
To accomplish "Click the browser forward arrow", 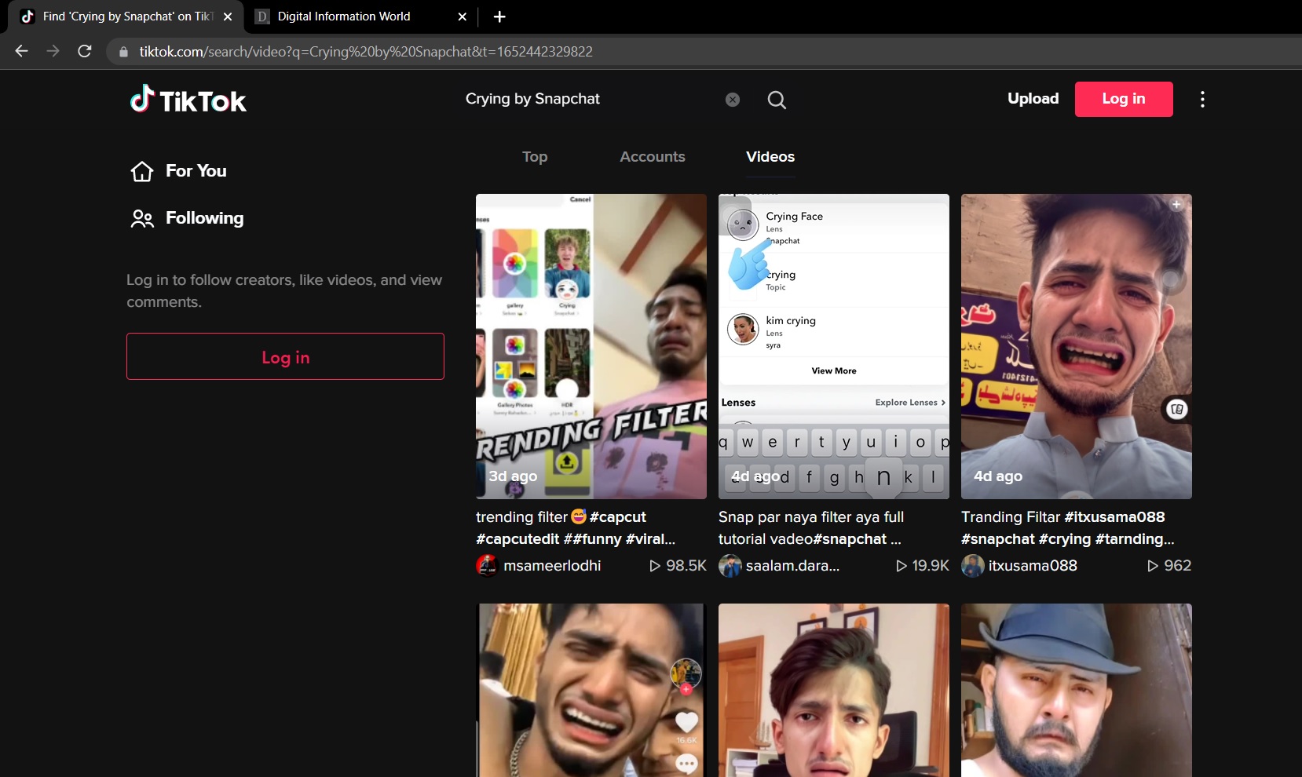I will [53, 51].
